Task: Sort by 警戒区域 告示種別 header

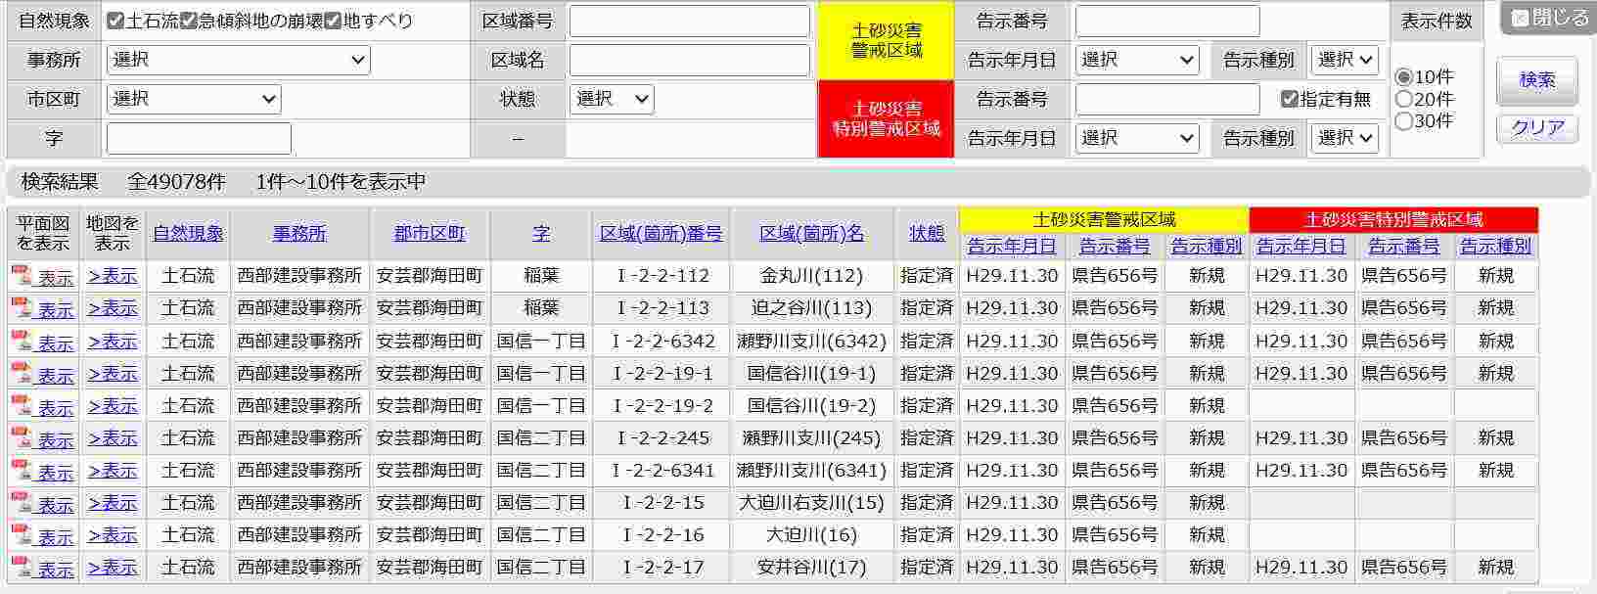Action: [x=1207, y=247]
